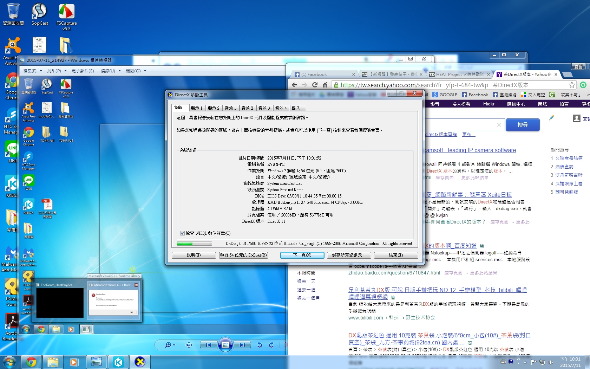Open Chrome from the taskbar

coord(31,362)
